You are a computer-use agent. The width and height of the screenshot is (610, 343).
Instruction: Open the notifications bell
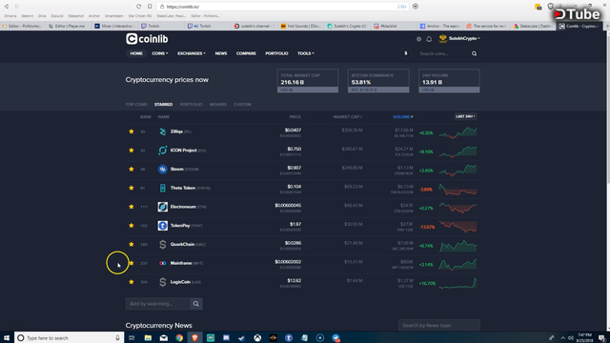click(429, 39)
